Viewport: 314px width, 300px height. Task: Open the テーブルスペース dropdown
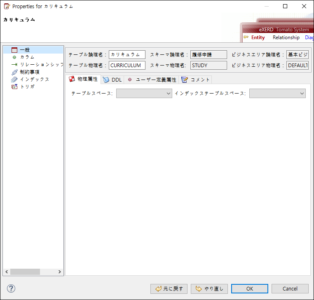[144, 93]
